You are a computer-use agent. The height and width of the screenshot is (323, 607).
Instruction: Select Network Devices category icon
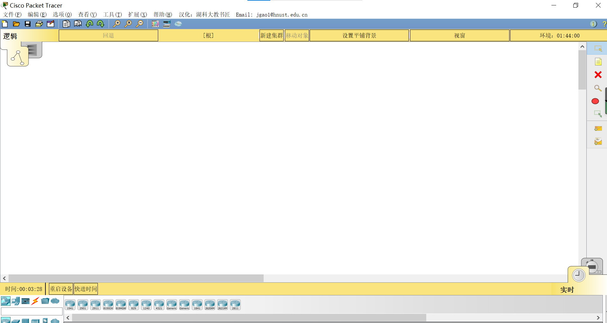[6, 300]
